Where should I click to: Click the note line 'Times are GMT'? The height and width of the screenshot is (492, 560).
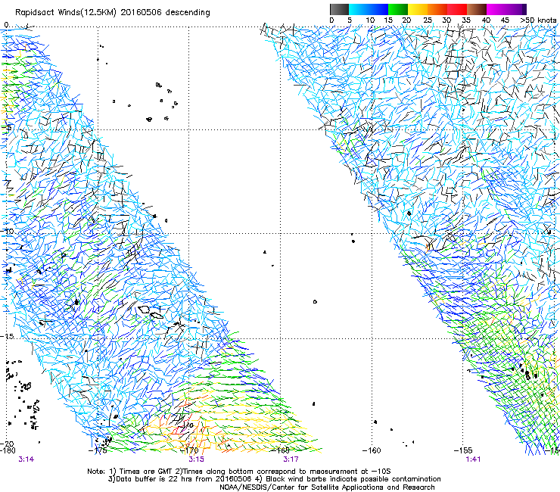(147, 472)
